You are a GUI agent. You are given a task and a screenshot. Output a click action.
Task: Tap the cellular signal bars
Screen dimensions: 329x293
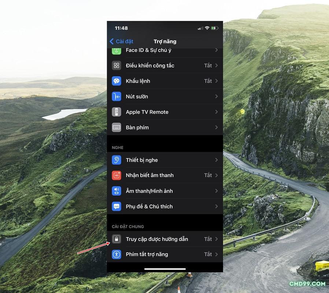200,28
